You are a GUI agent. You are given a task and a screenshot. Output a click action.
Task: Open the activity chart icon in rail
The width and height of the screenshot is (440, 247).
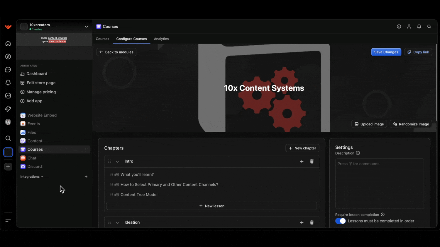point(8,96)
